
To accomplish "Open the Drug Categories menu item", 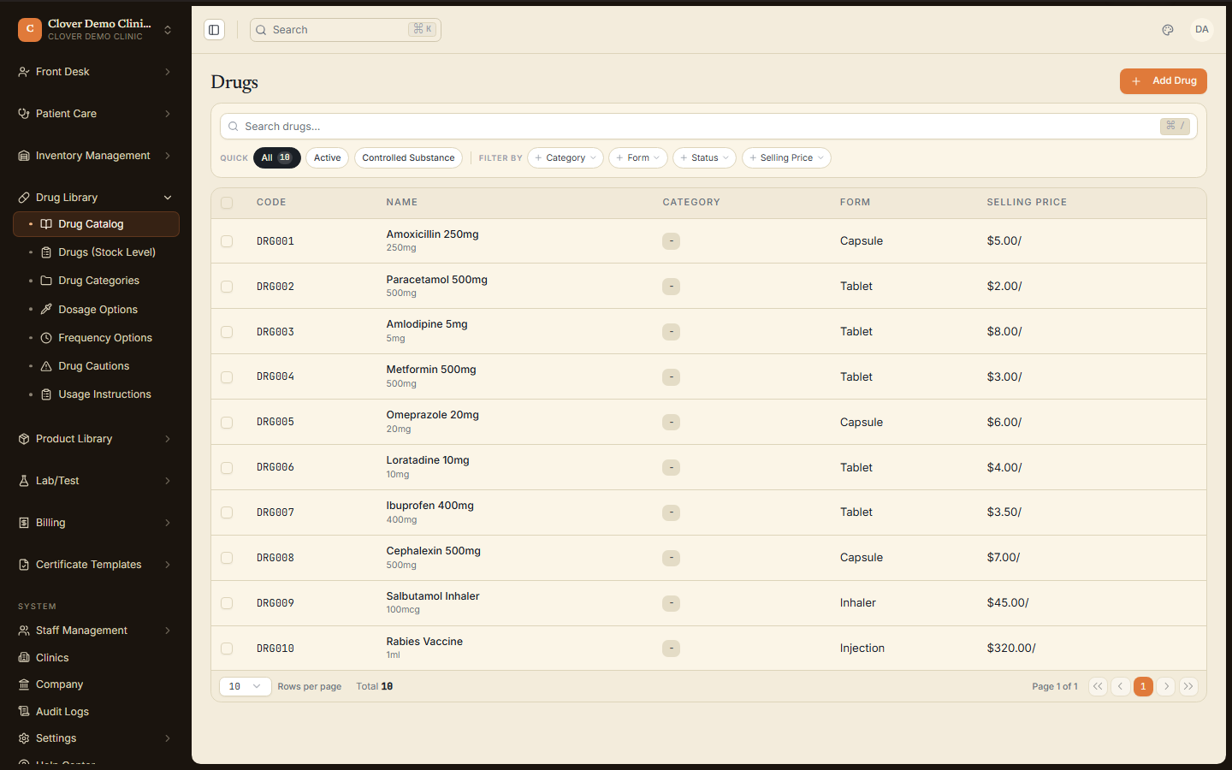I will [97, 281].
